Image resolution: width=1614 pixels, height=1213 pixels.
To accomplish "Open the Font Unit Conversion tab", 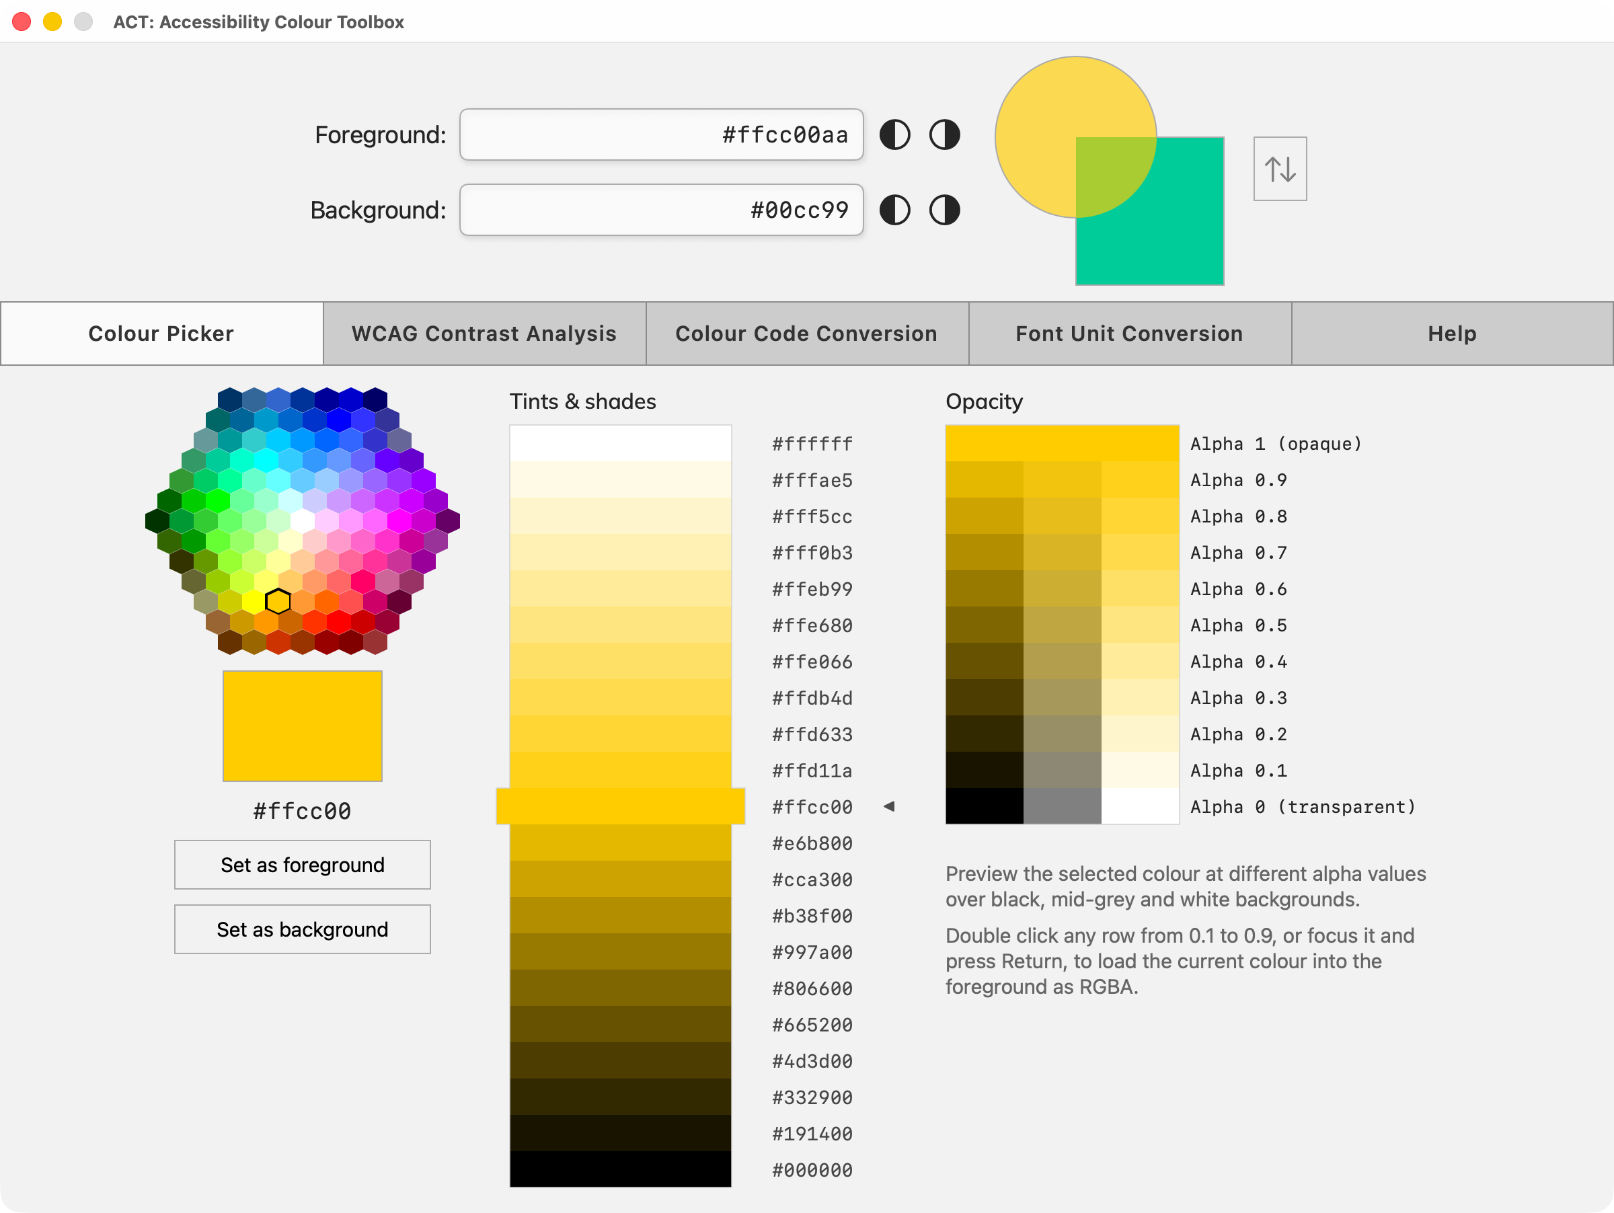I will 1130,334.
